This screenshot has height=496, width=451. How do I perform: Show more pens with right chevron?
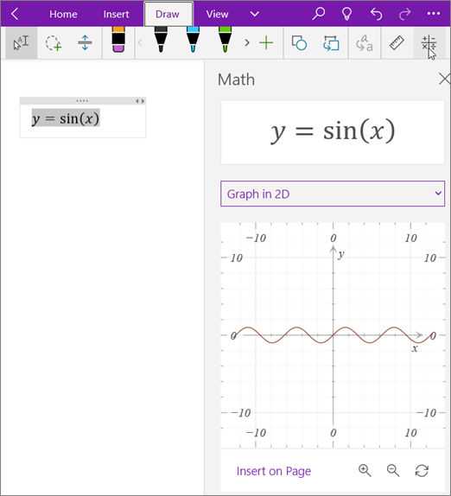(247, 42)
